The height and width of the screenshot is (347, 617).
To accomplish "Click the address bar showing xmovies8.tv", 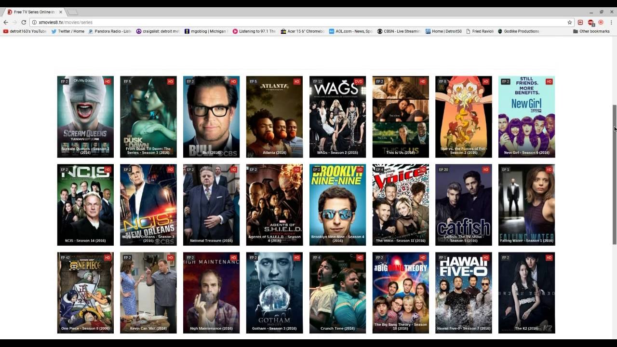I will [x=301, y=22].
